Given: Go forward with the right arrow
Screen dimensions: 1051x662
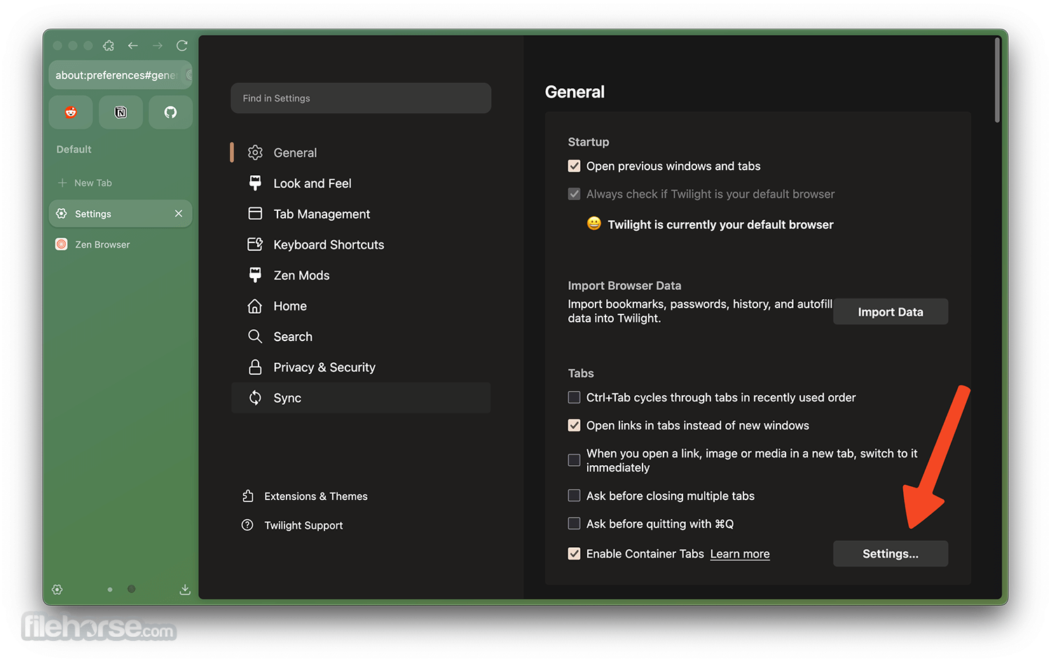Looking at the screenshot, I should pyautogui.click(x=158, y=46).
